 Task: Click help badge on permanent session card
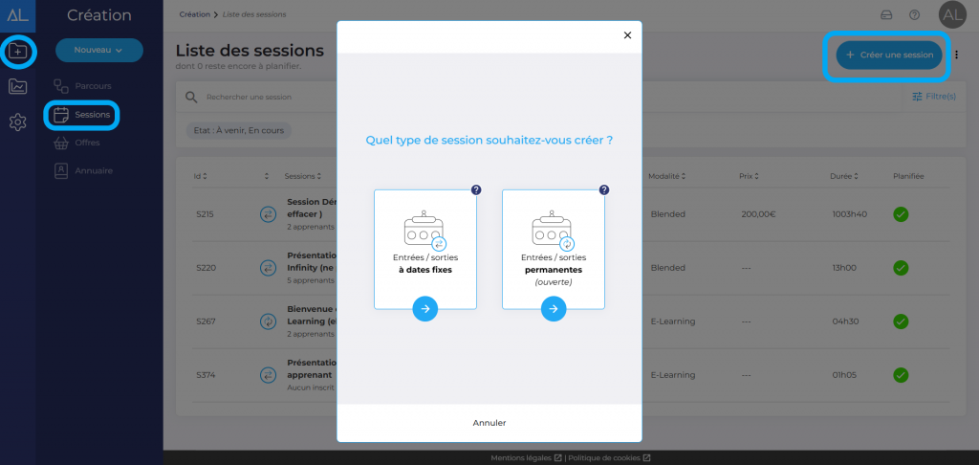[604, 189]
